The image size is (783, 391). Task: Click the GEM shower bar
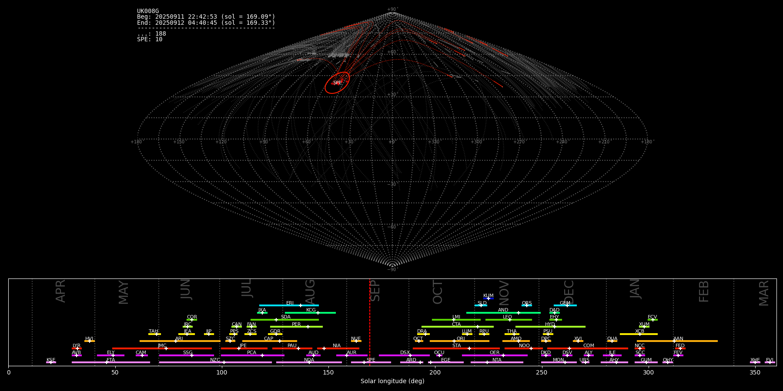(565, 305)
